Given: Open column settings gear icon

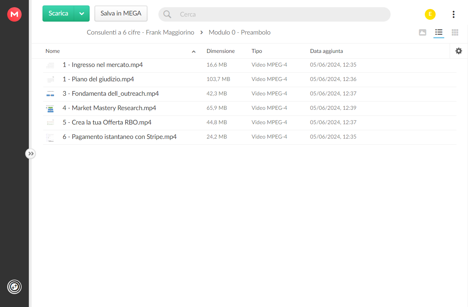Looking at the screenshot, I should pos(459,51).
